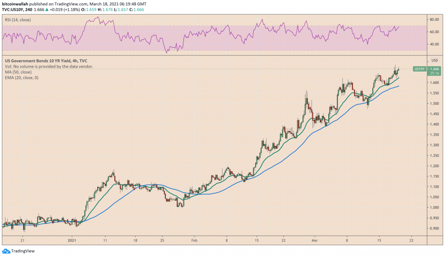Click the bitcoinwallah author name
This screenshot has height=257, width=445.
click(x=15, y=4)
